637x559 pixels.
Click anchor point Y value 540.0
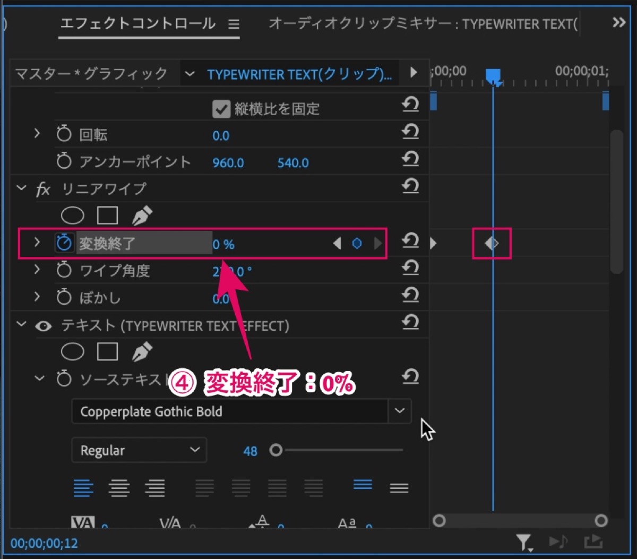coord(293,163)
